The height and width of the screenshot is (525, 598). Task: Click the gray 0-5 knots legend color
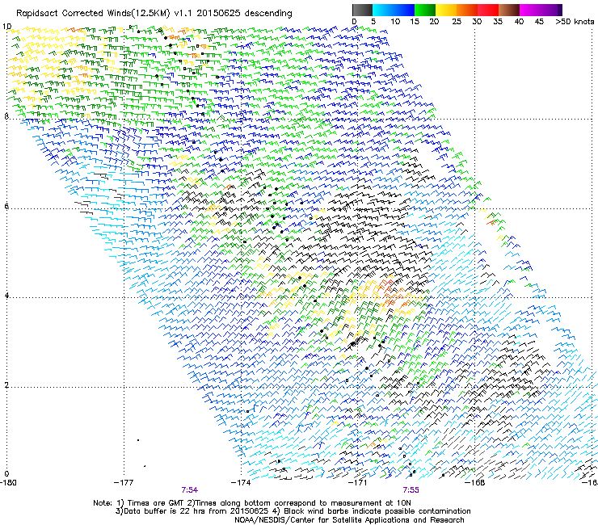pos(362,10)
